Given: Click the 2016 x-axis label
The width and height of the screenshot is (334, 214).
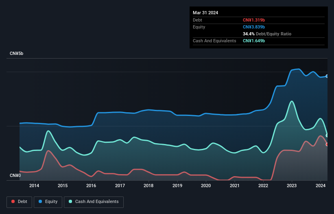Looking at the screenshot, I should (x=91, y=186).
